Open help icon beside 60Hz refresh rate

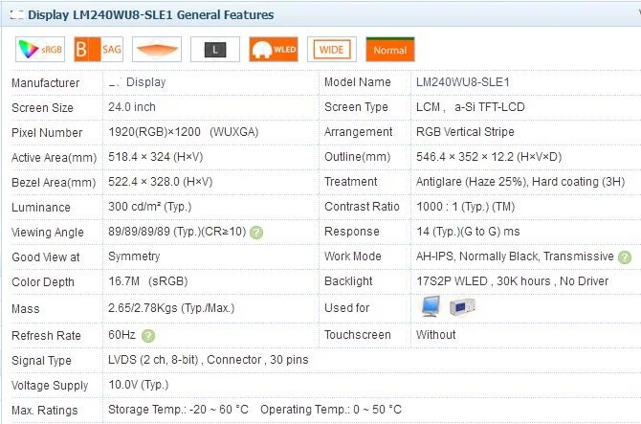tap(148, 336)
